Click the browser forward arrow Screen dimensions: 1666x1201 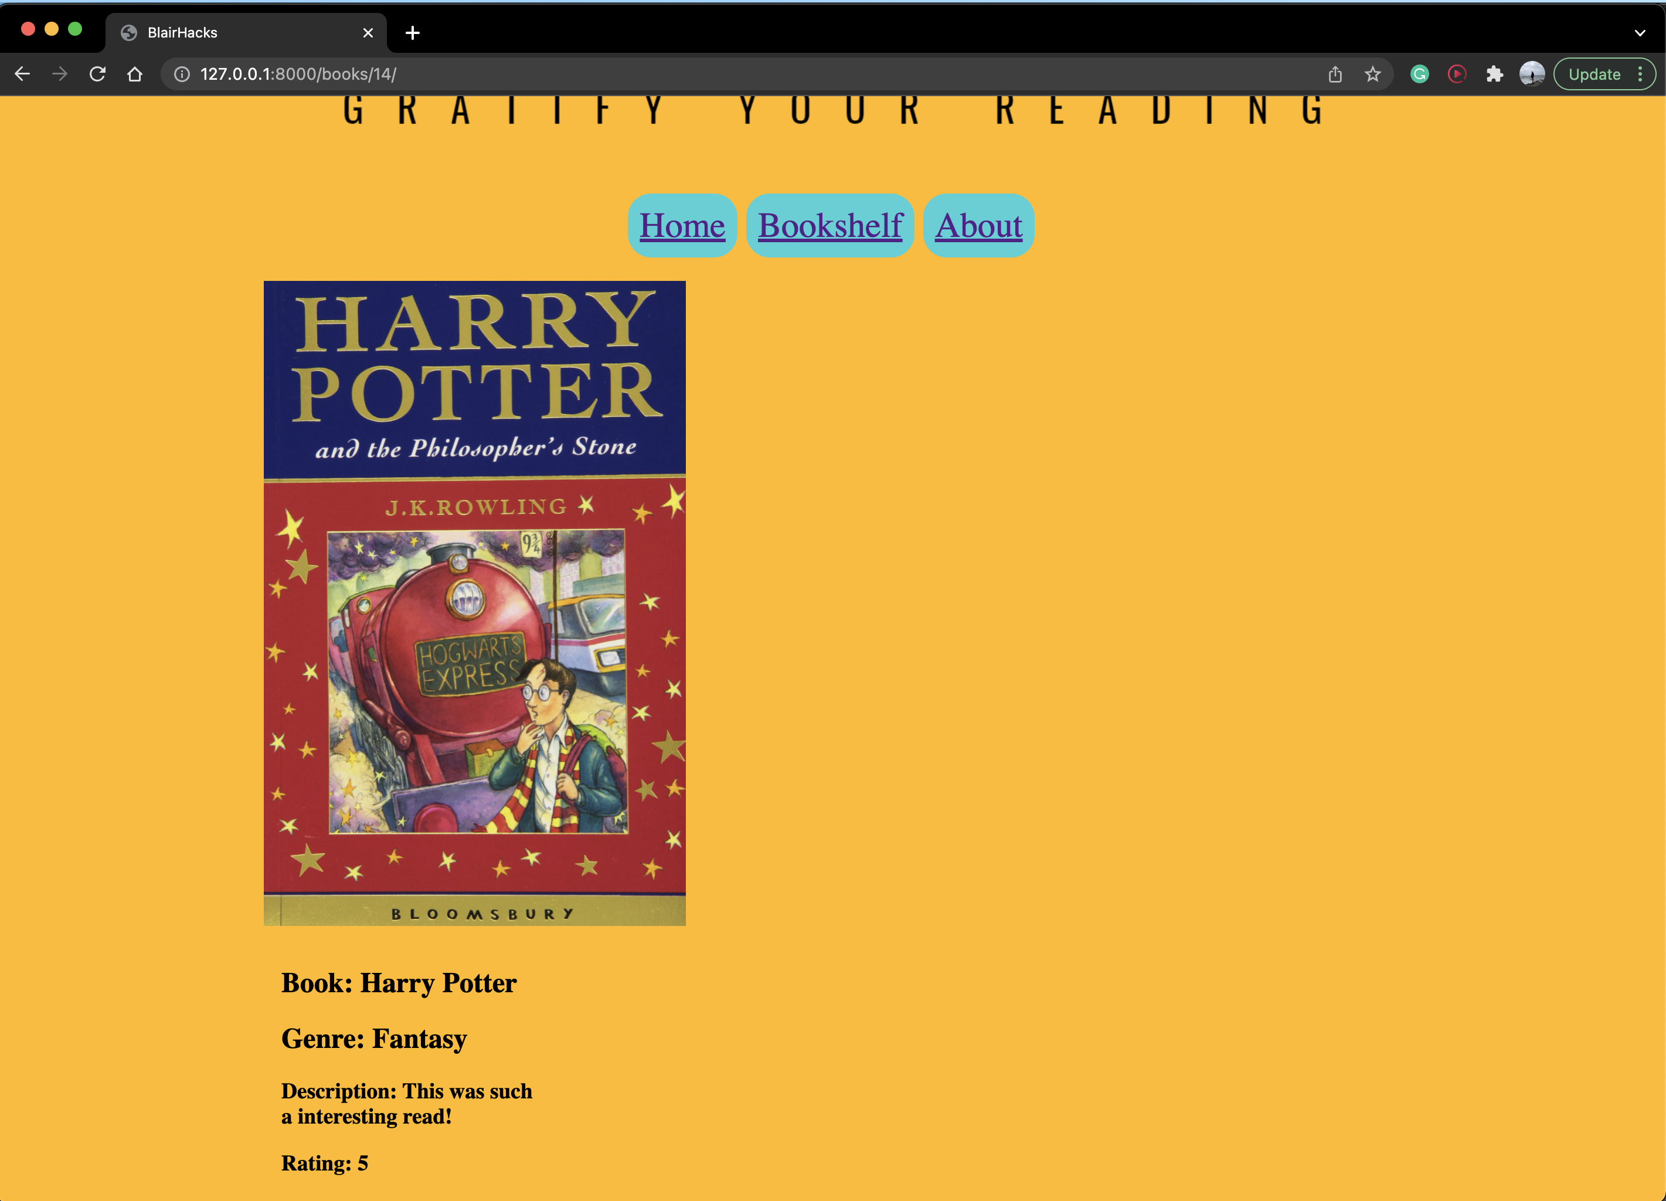tap(60, 74)
